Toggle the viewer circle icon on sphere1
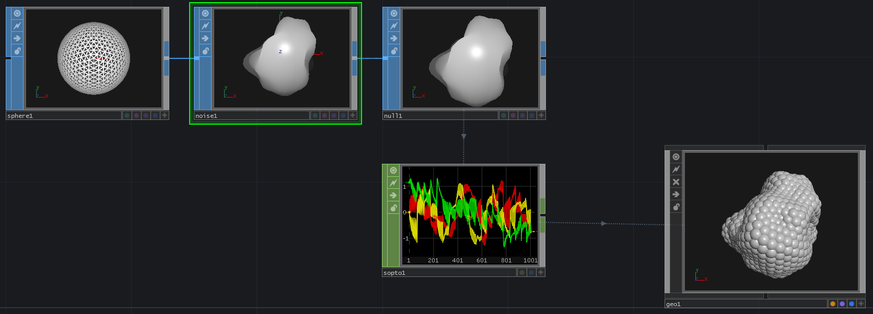873x314 pixels. [17, 14]
